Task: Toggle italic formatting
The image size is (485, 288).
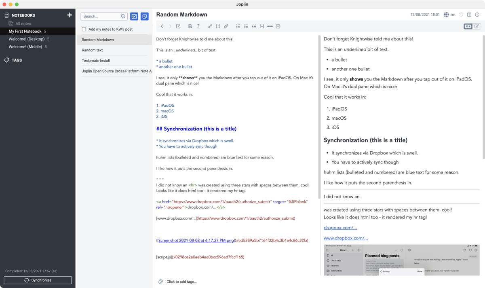Action: (x=198, y=26)
